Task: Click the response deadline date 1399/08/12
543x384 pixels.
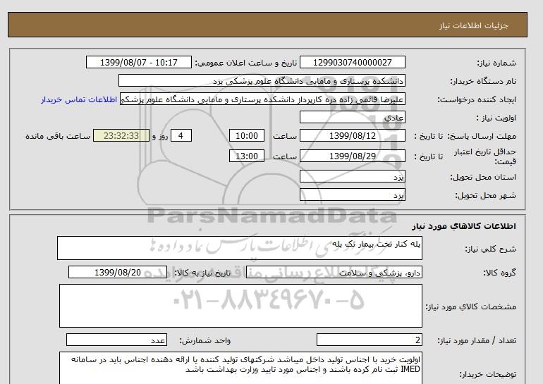Action: (x=352, y=135)
